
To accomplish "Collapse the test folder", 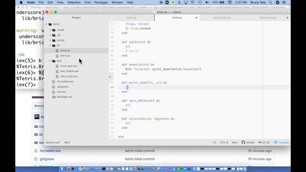I will tap(50, 61).
